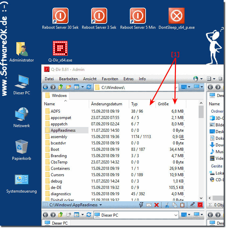This screenshot has width=226, height=228.
Task: Paste with the clipboard icon
Action: point(182,205)
